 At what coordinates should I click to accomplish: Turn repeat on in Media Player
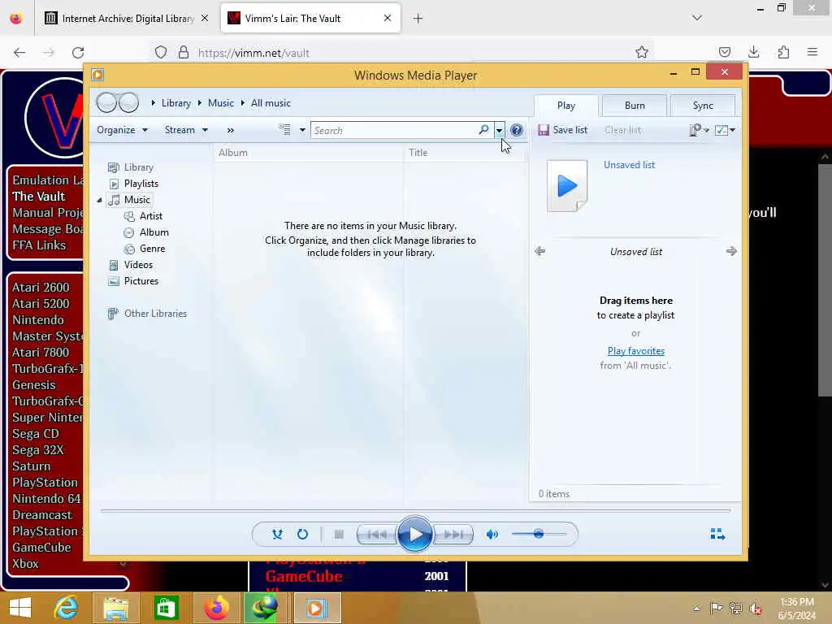pos(302,535)
